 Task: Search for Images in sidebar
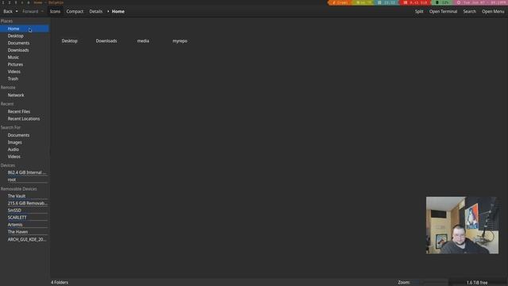pos(25,142)
